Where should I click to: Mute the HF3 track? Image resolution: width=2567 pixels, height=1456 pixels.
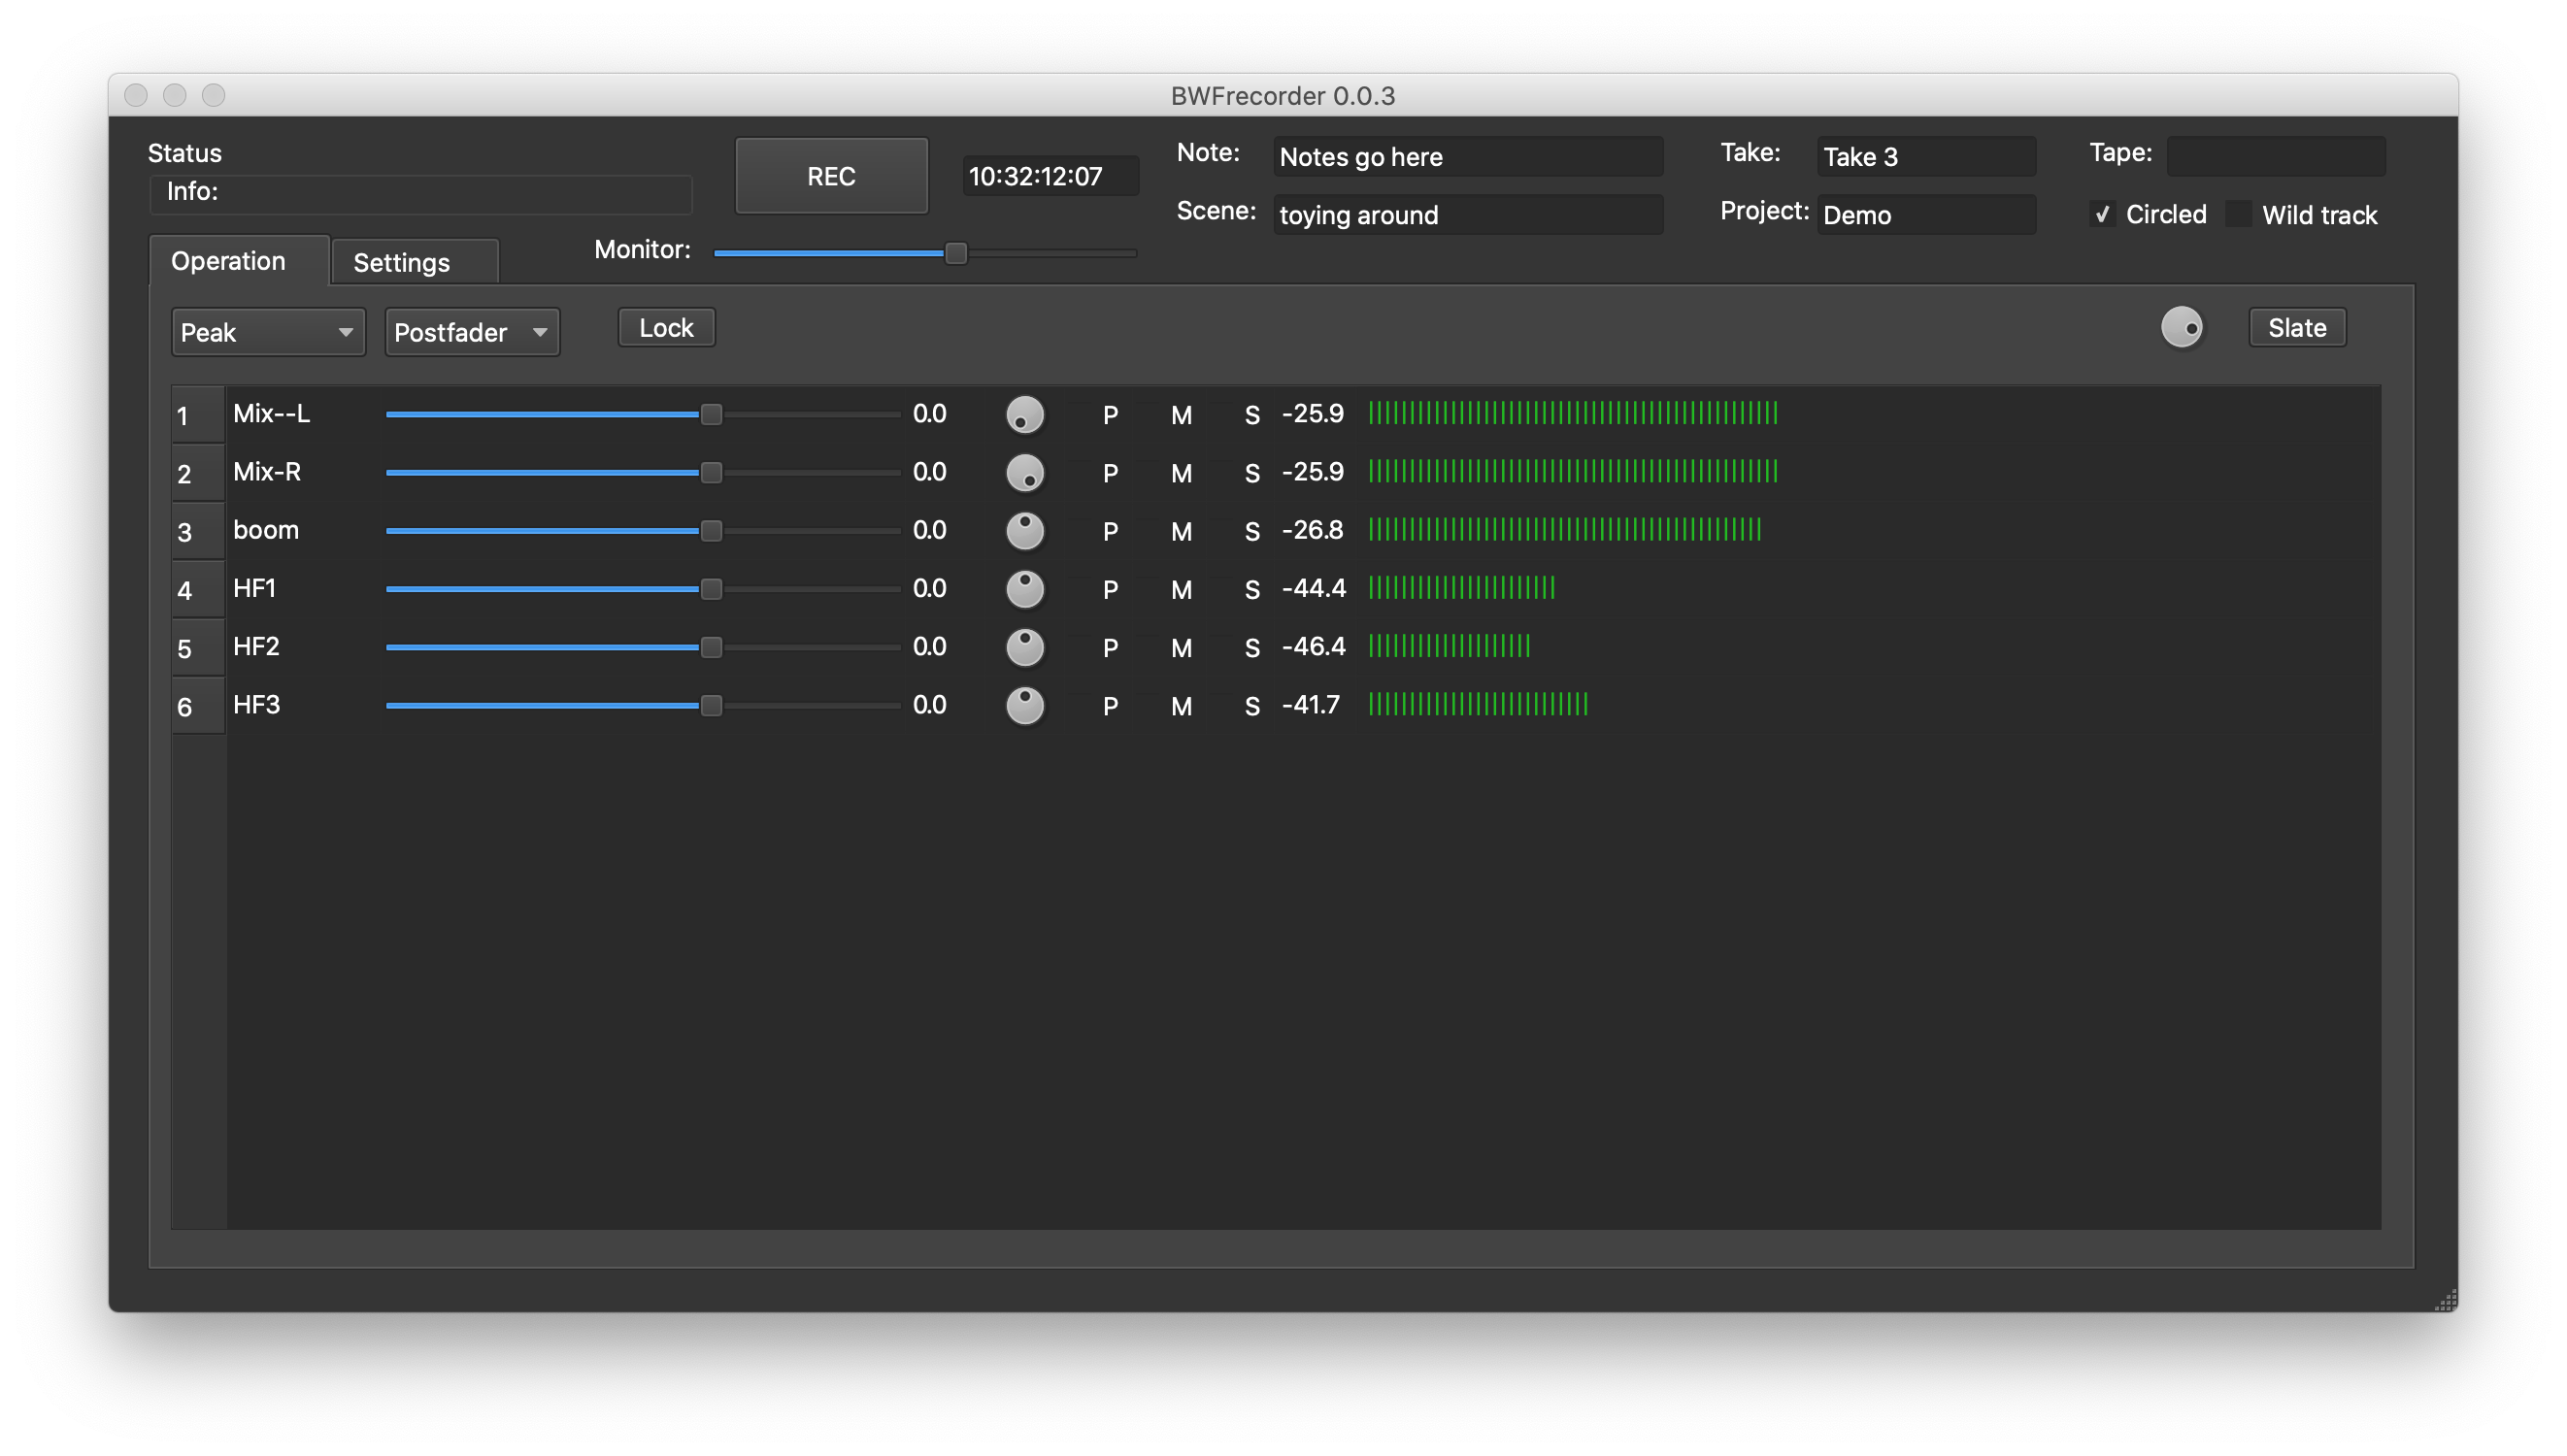point(1181,706)
